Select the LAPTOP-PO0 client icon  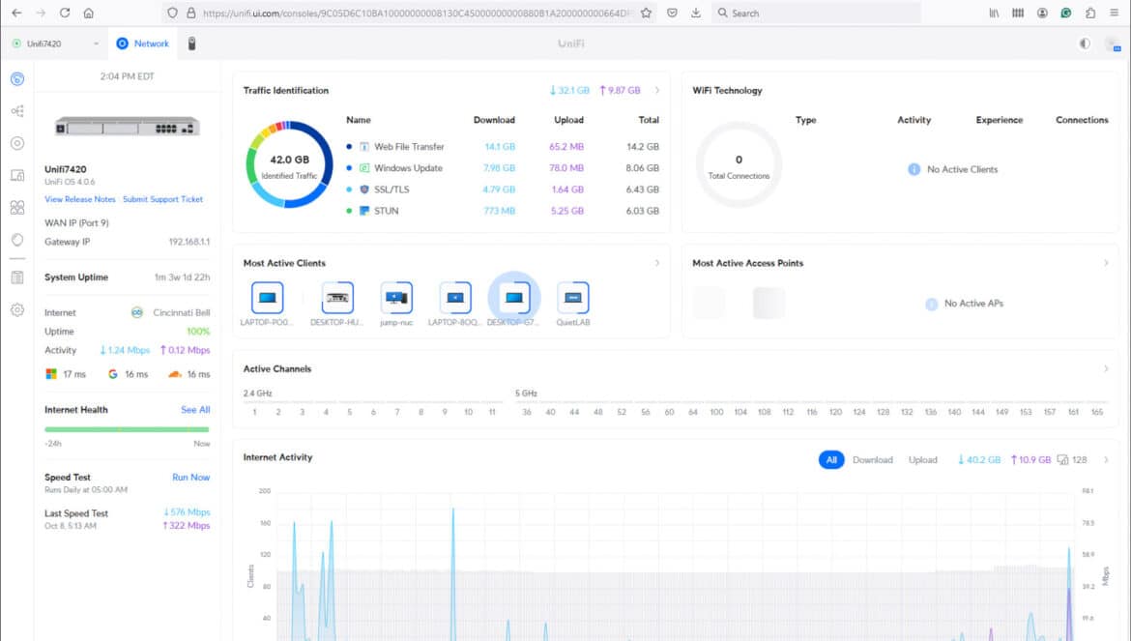(x=267, y=298)
